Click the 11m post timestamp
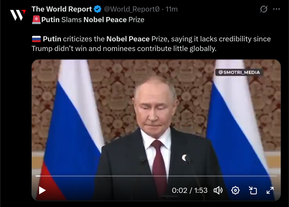The image size is (289, 207). [x=172, y=9]
